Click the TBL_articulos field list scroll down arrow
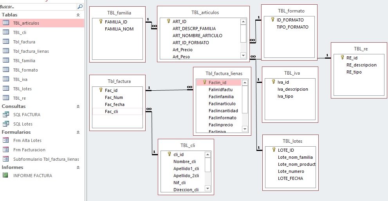Viewport: 388px width, 201px height. [x=243, y=56]
